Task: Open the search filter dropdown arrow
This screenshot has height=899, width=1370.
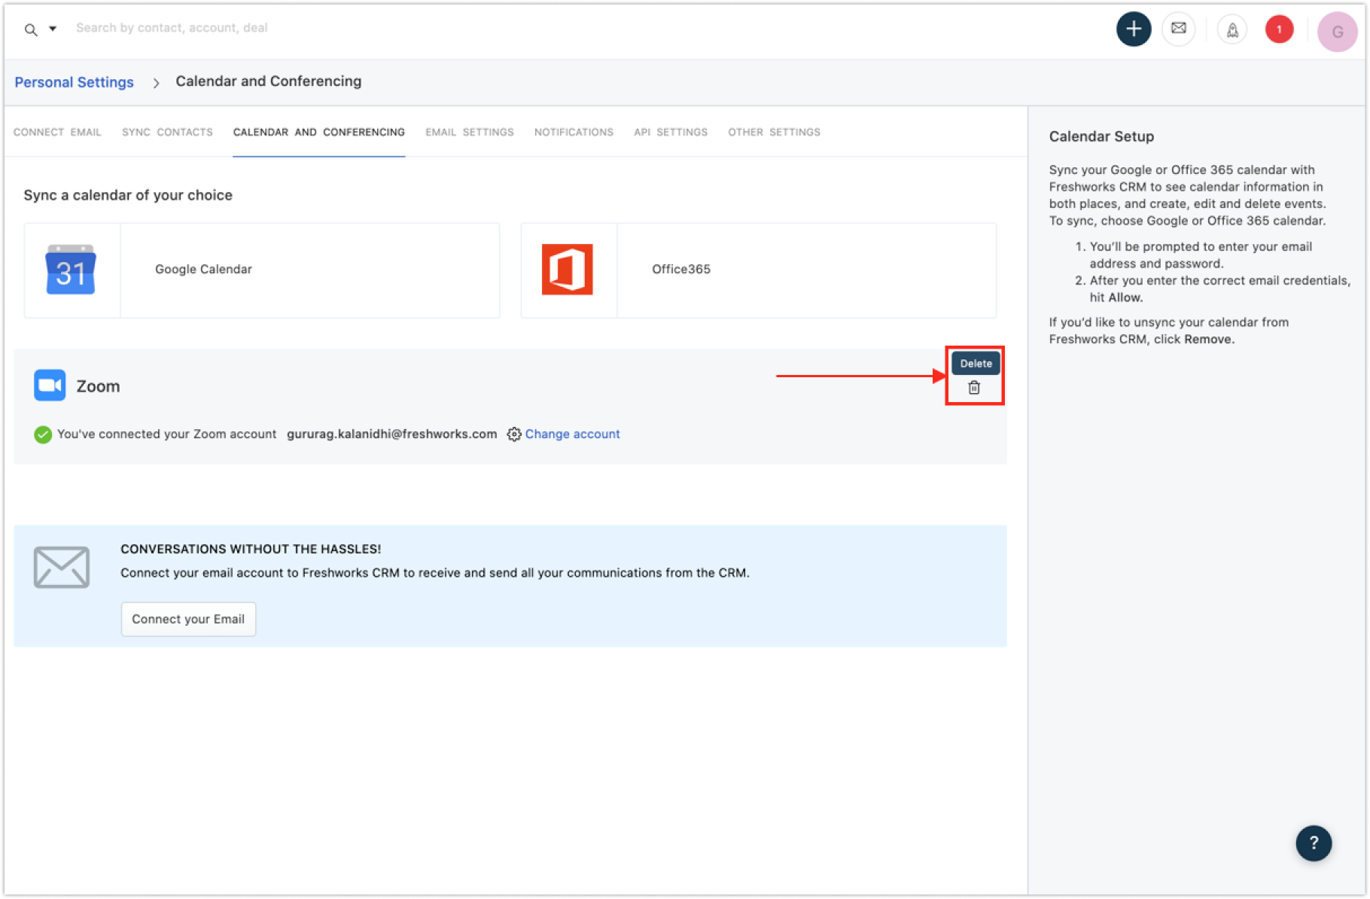Action: 53,29
